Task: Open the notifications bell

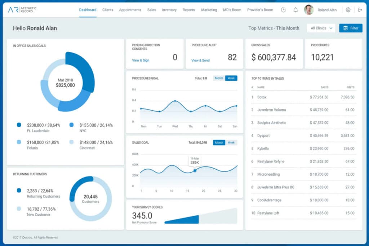Action: tap(295, 10)
